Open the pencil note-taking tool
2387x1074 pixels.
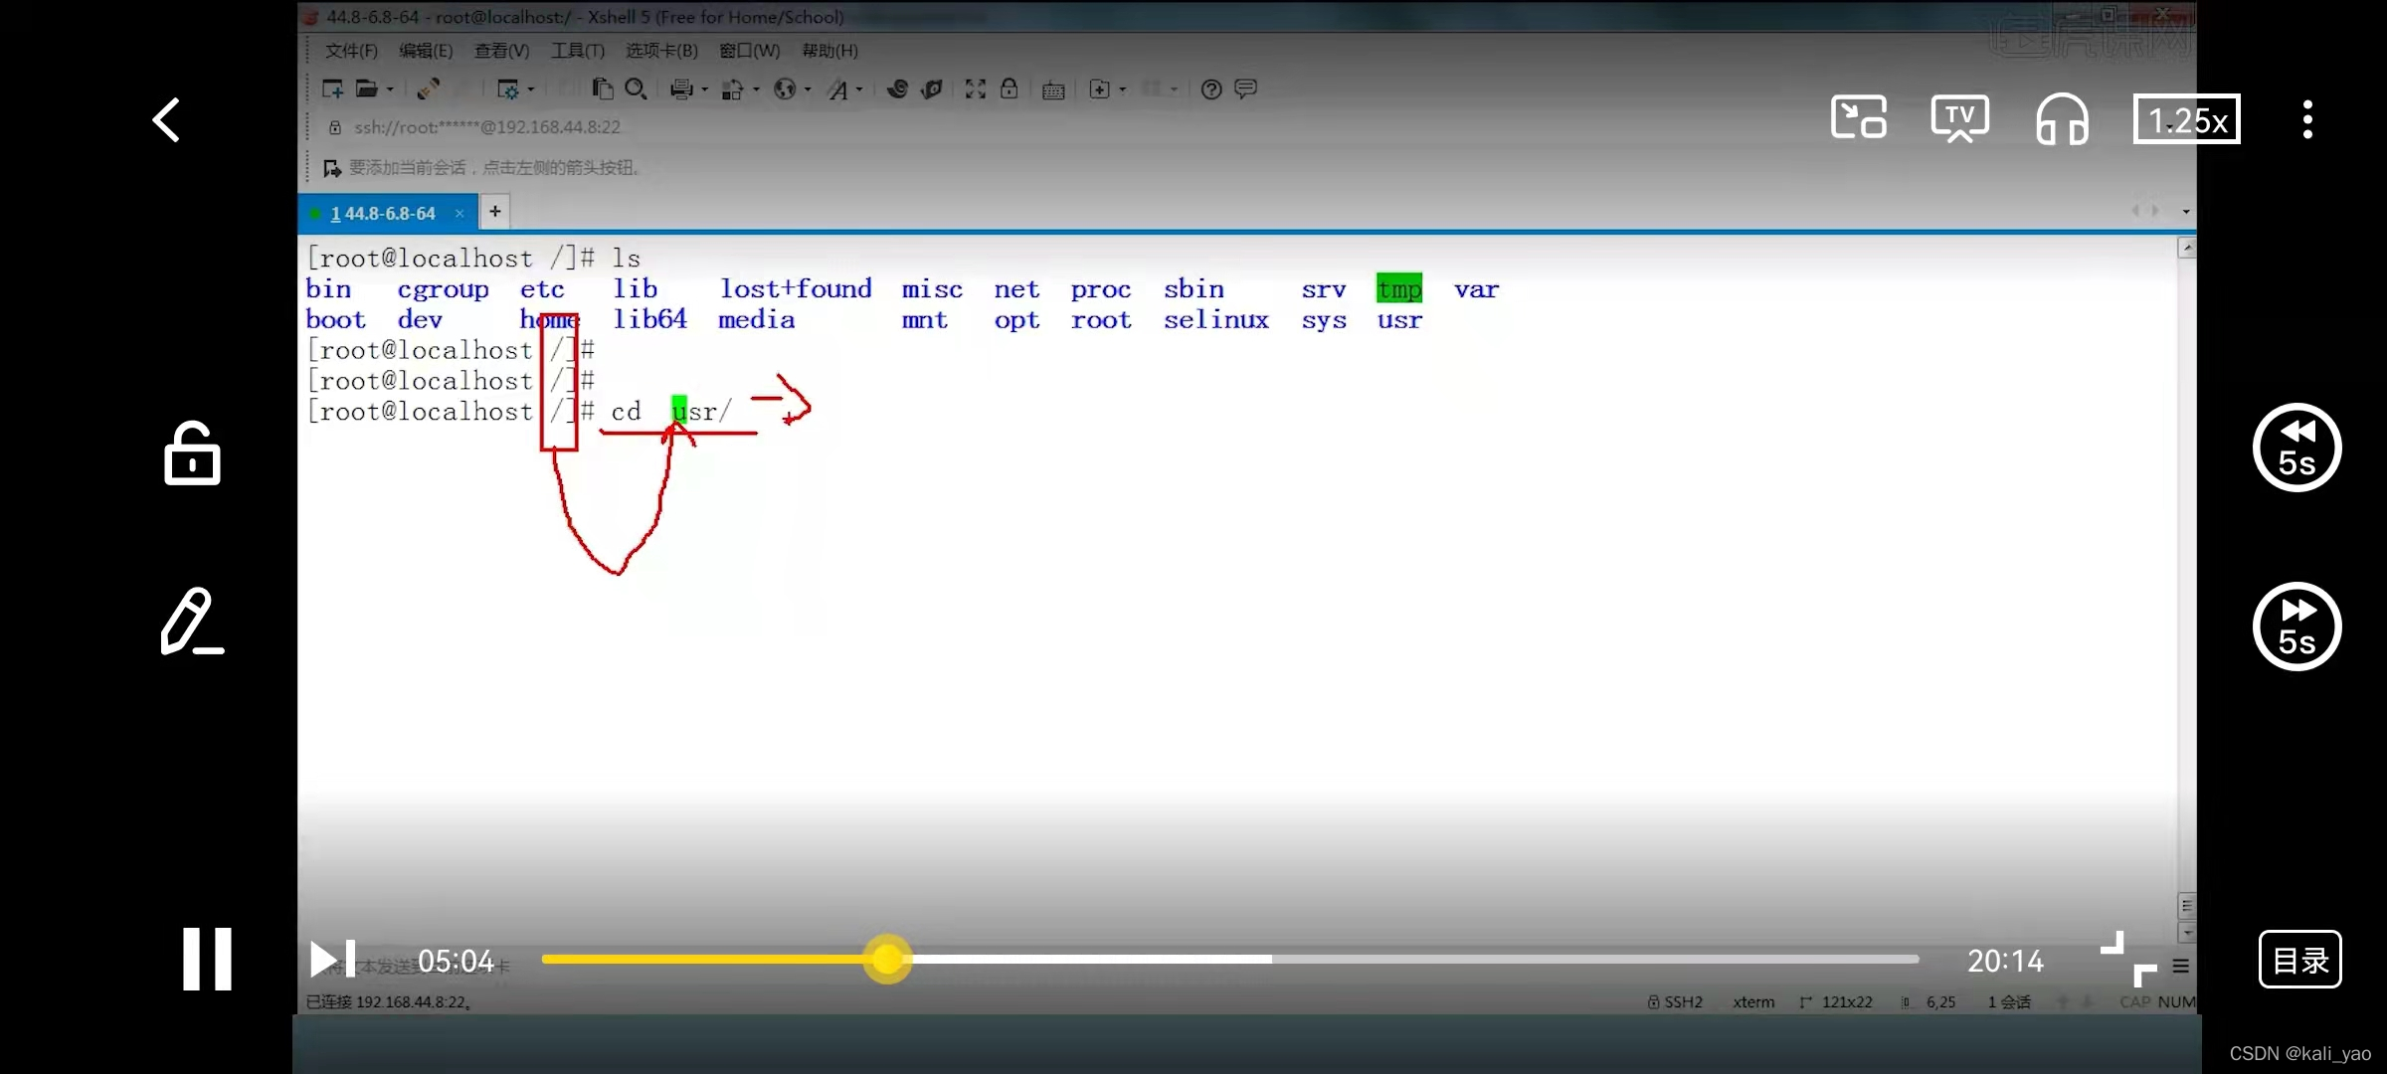coord(192,621)
